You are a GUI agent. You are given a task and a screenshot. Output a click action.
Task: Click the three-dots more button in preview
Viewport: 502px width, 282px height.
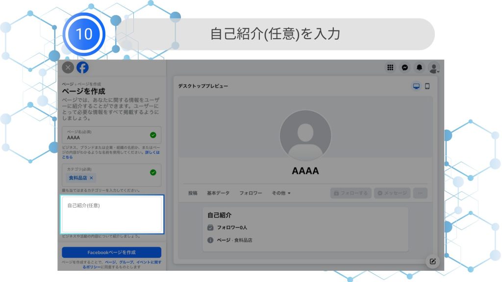pos(420,193)
